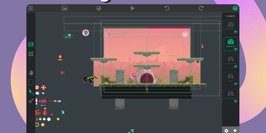Select the red circle sprite

pyautogui.click(x=37, y=119)
